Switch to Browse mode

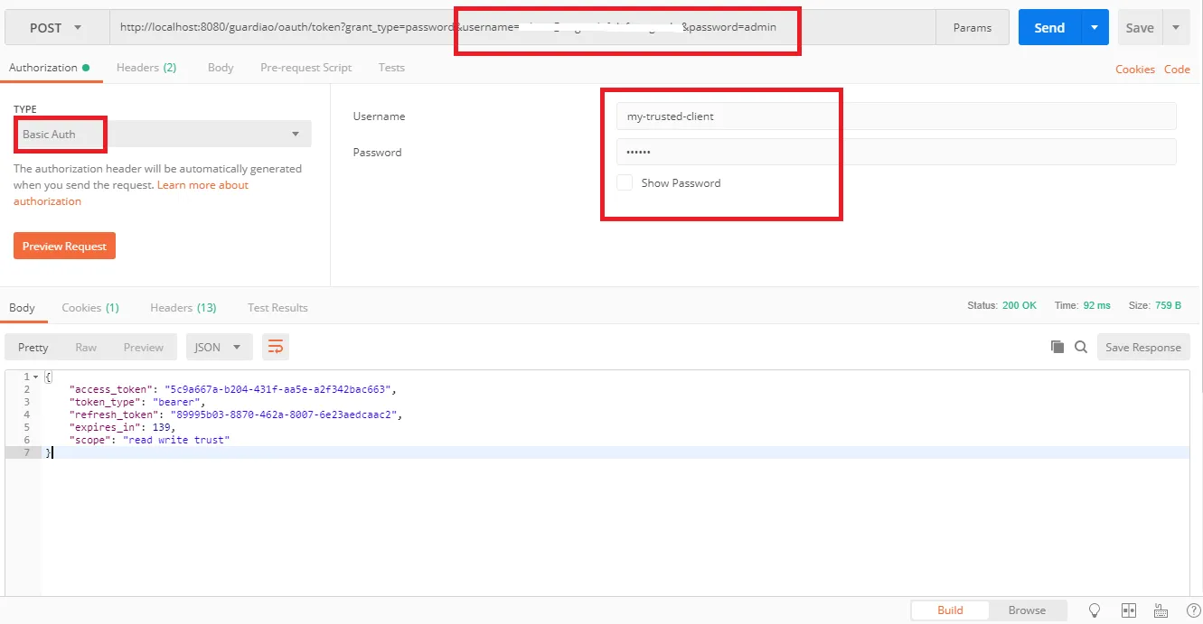point(1027,610)
